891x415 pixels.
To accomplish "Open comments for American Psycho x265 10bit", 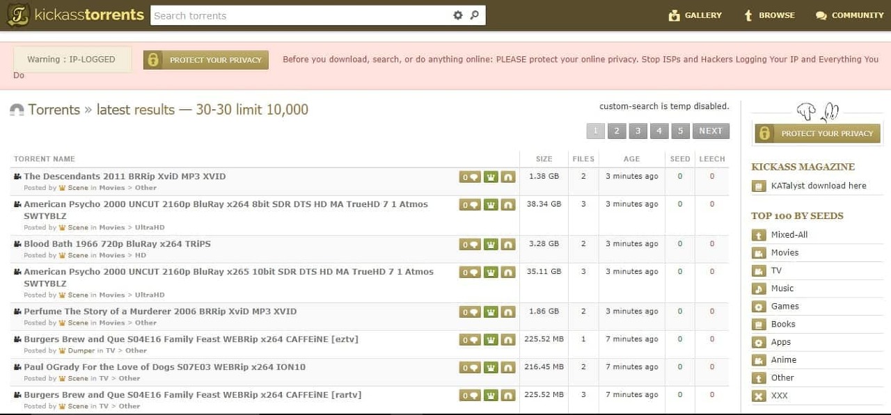I will (x=469, y=272).
